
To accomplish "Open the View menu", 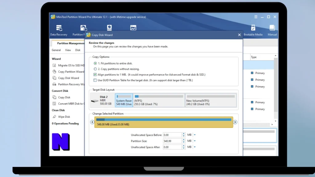I will [x=68, y=50].
